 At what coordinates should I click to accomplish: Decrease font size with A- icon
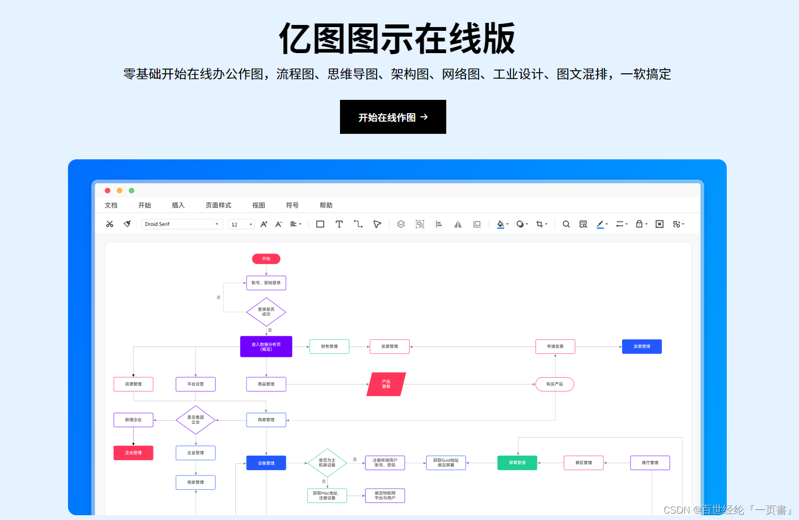point(278,224)
